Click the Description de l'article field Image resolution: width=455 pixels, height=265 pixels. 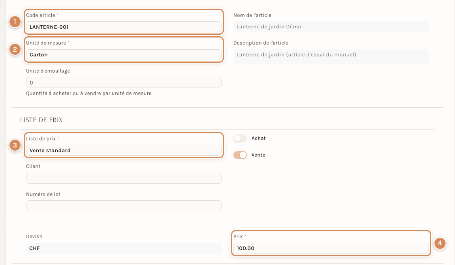coord(331,56)
